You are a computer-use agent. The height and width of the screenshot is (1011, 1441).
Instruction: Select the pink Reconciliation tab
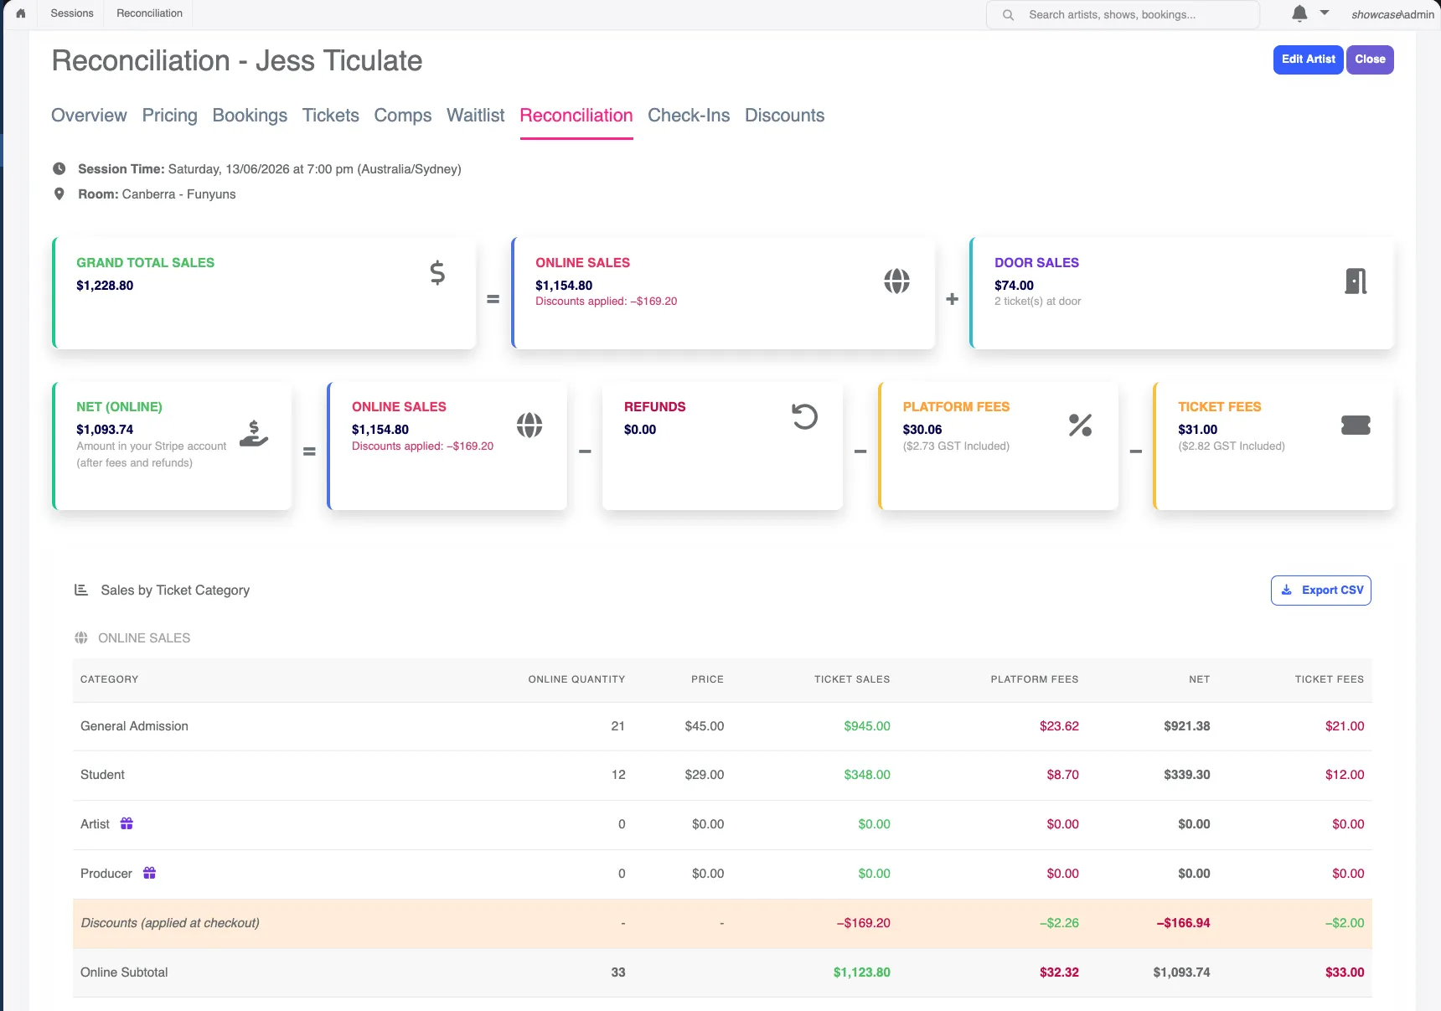click(x=576, y=116)
